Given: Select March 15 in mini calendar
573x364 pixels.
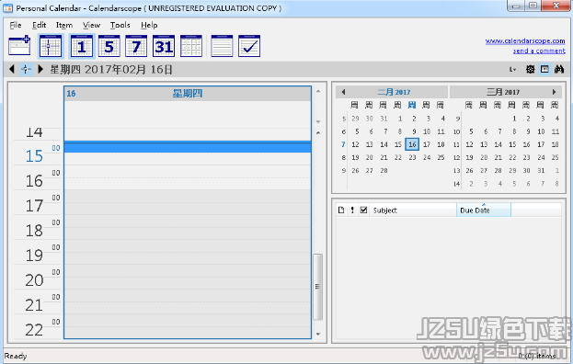Looking at the screenshot, I should click(x=512, y=144).
